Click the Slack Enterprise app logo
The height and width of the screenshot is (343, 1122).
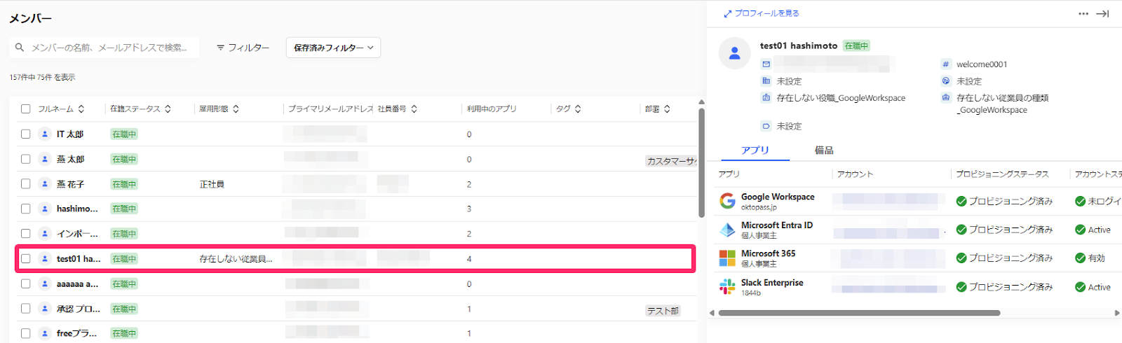727,286
